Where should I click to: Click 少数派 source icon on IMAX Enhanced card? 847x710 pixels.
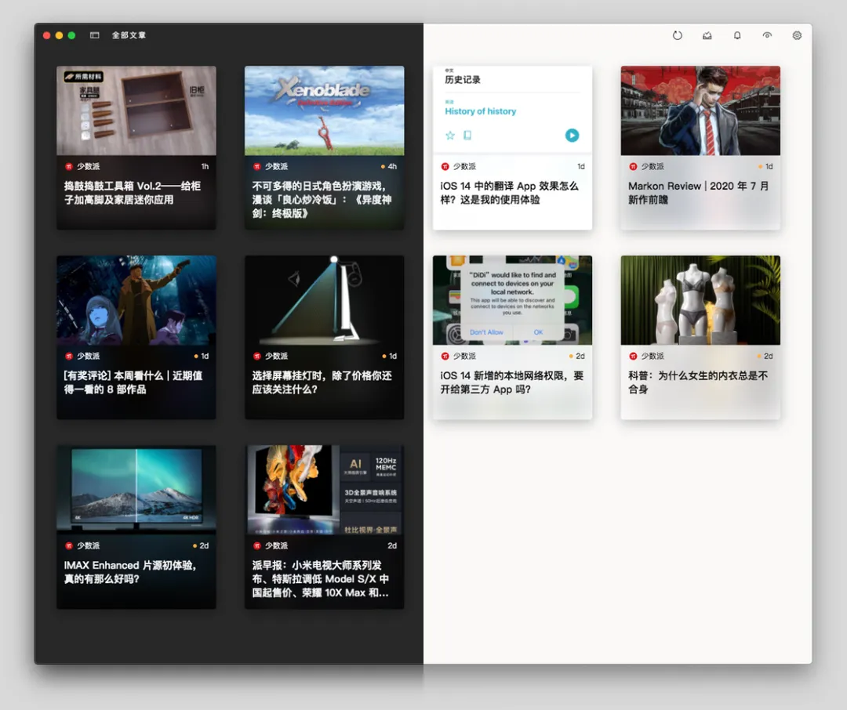coord(68,546)
